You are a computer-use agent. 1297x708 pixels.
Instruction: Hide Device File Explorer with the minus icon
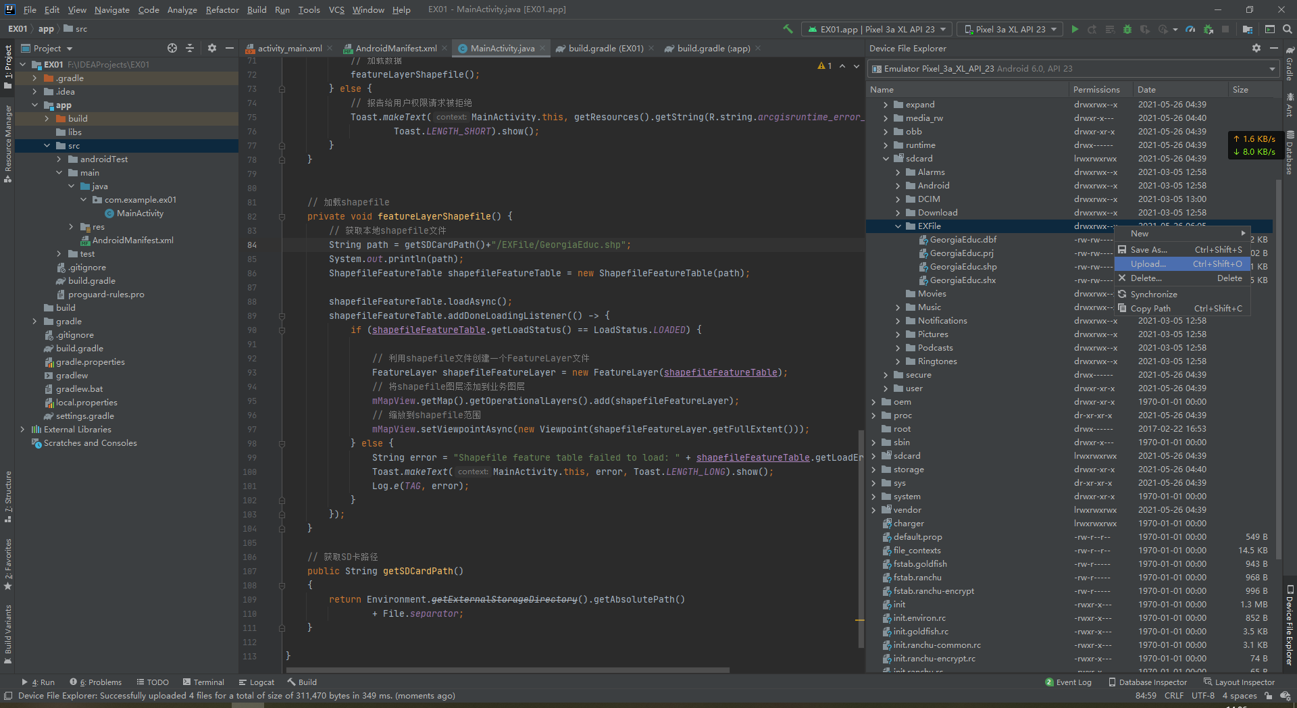(1274, 48)
